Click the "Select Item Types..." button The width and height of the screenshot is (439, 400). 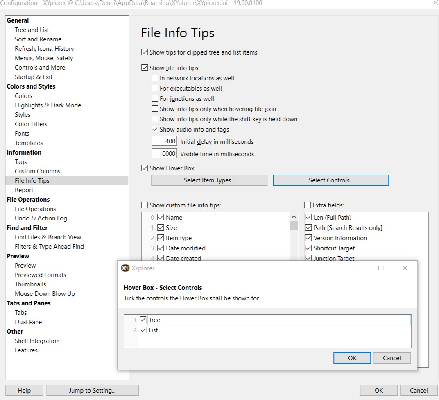coord(209,180)
